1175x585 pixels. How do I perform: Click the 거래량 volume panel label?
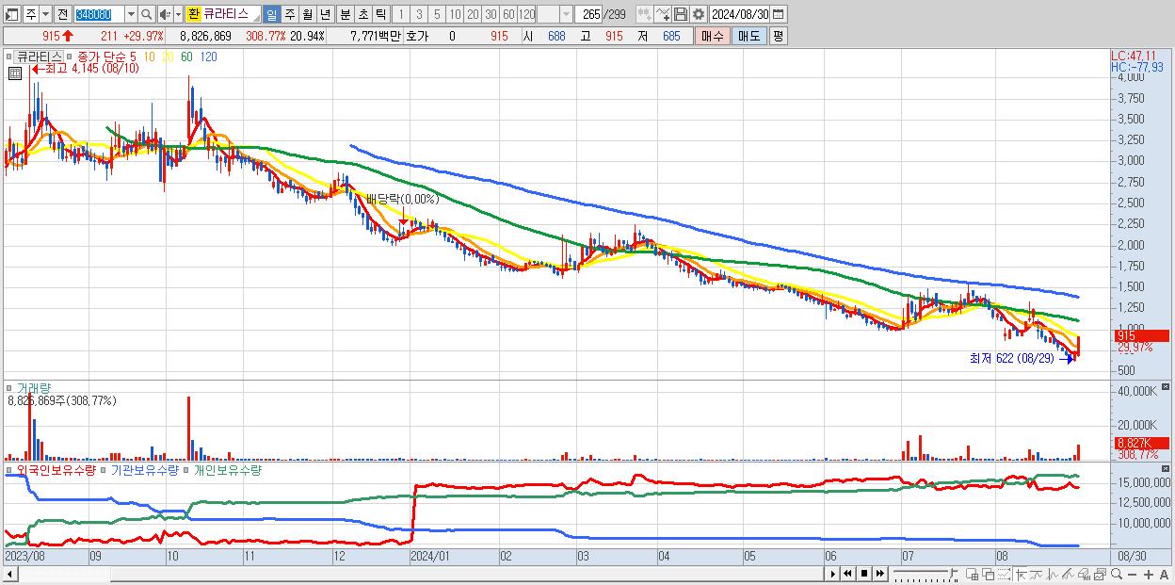click(x=34, y=388)
